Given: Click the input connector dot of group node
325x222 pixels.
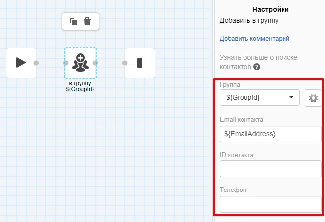Looking at the screenshot, I should tap(66, 63).
